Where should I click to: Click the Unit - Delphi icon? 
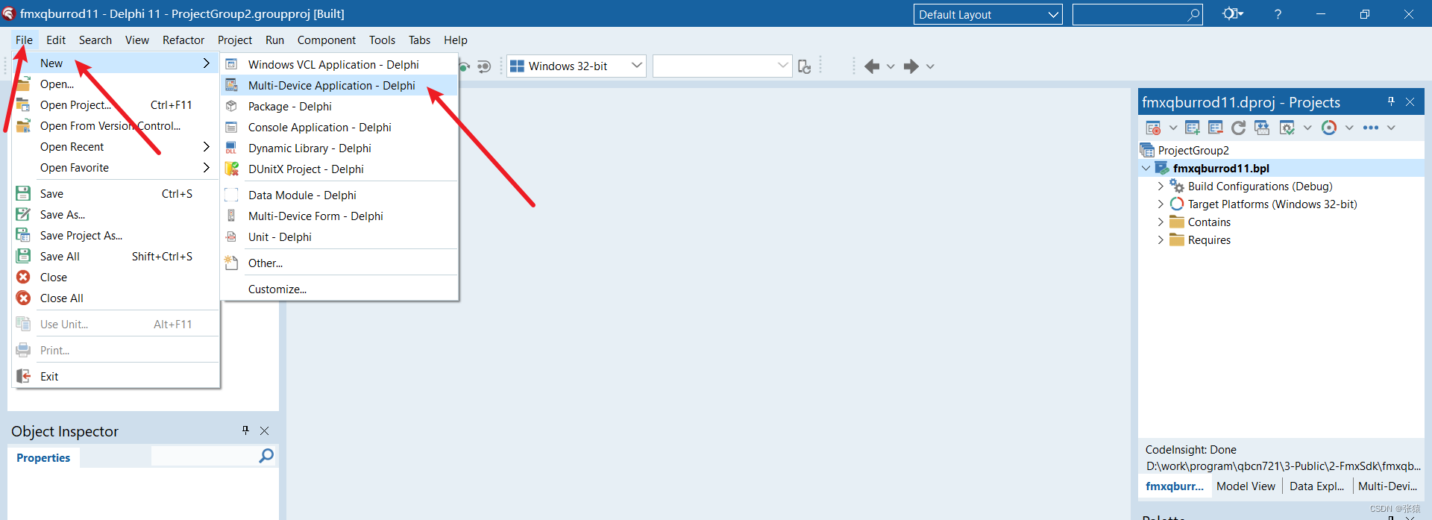click(231, 236)
